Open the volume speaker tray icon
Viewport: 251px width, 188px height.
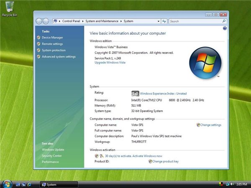point(232,184)
